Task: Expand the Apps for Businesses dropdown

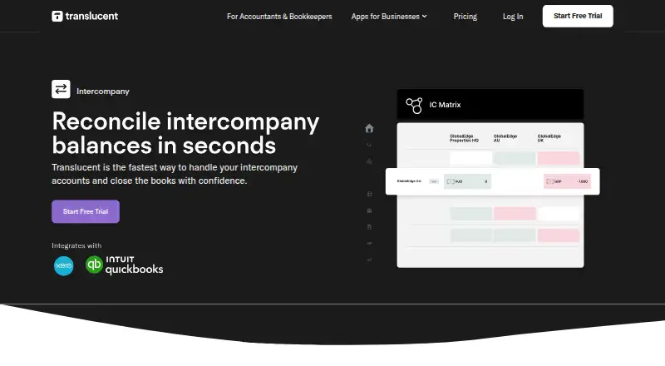Action: coord(389,17)
